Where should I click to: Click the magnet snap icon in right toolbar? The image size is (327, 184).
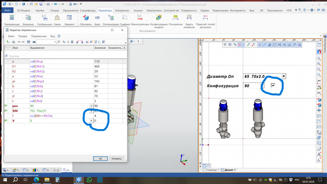pos(319,52)
